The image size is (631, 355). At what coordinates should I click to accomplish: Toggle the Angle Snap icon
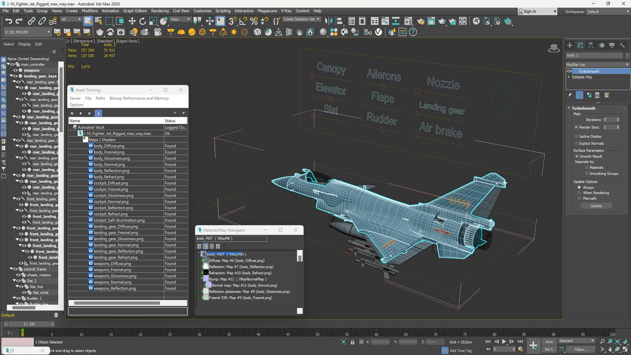tap(243, 21)
